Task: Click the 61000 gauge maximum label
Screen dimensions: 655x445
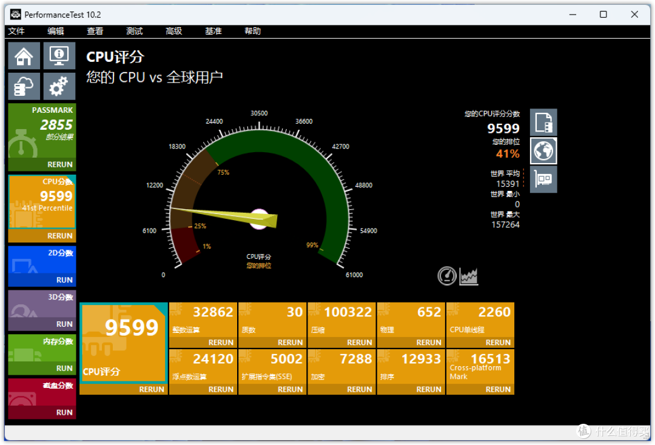Action: [354, 275]
